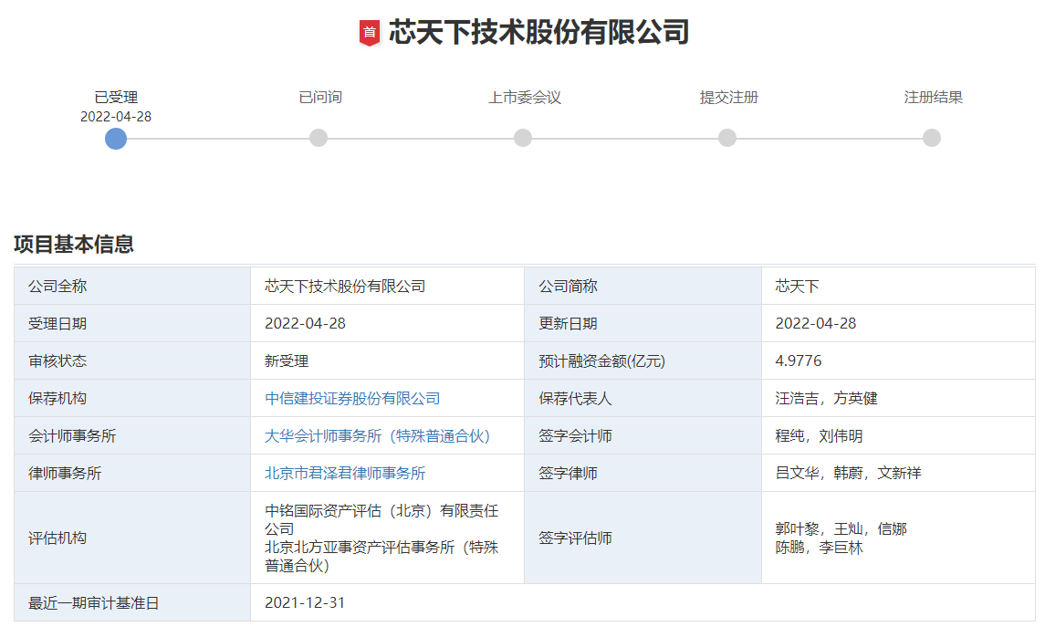Open 北京市君泽君律师事务所 link
The height and width of the screenshot is (627, 1045).
(345, 473)
